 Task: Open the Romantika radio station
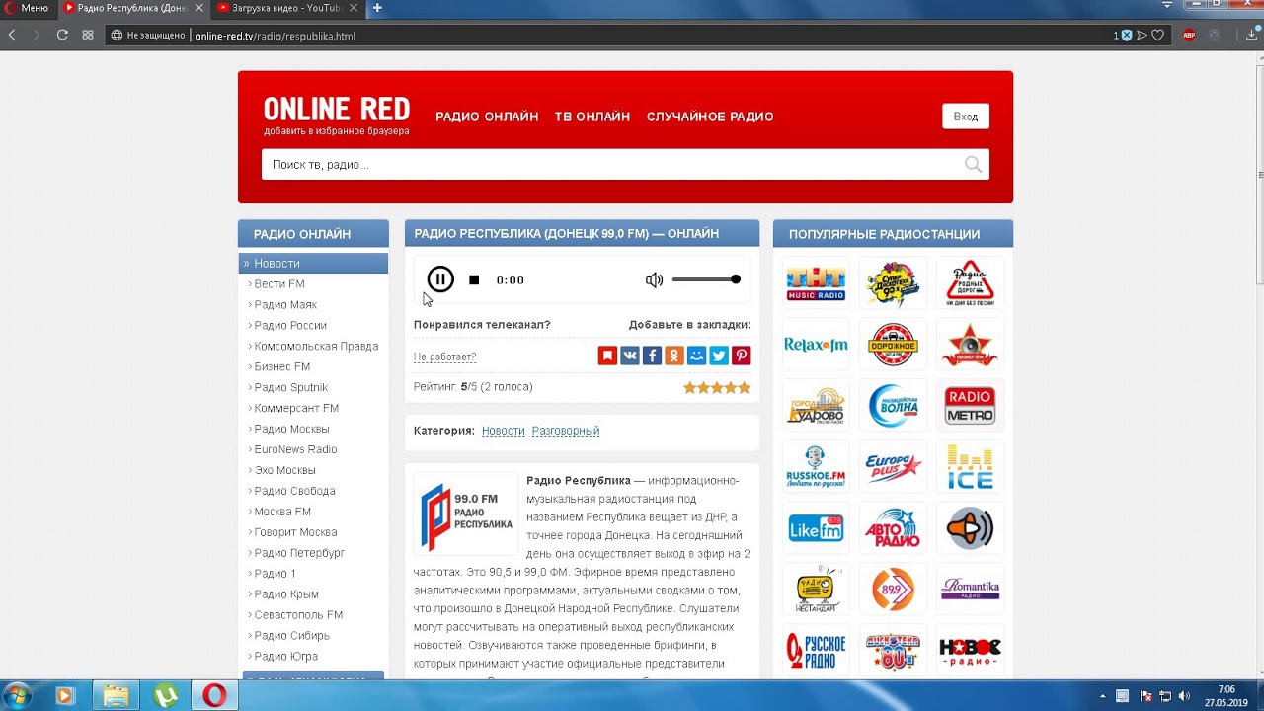[970, 590]
